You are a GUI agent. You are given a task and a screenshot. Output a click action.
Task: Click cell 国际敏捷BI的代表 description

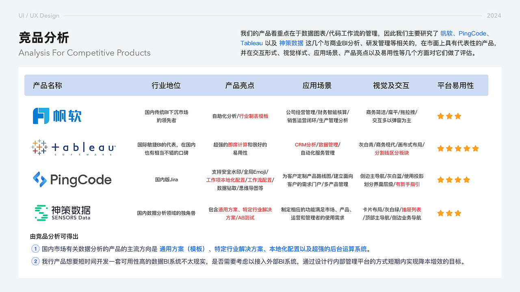[166, 149]
